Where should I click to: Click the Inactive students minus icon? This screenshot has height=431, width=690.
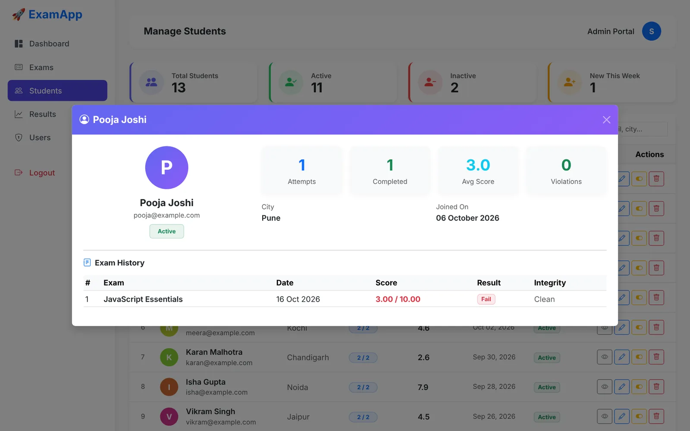430,82
